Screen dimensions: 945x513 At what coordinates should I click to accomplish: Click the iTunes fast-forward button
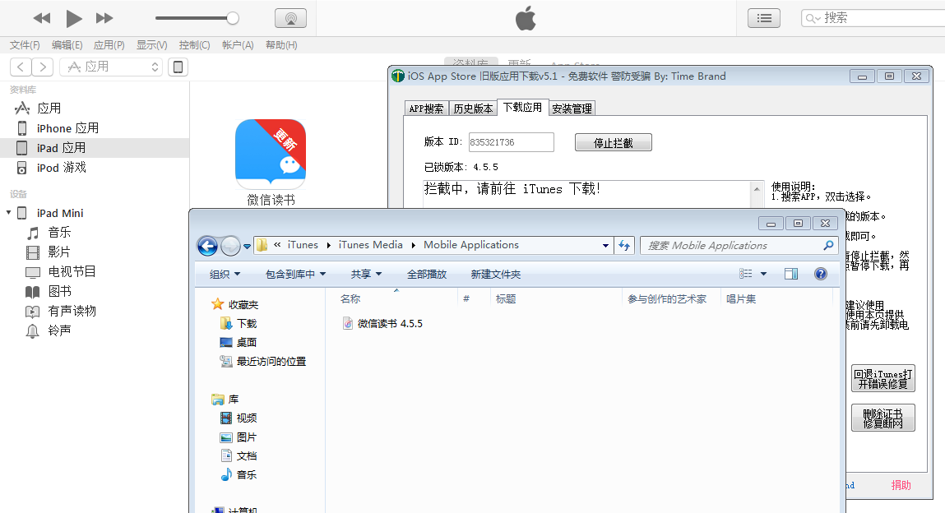coord(104,18)
